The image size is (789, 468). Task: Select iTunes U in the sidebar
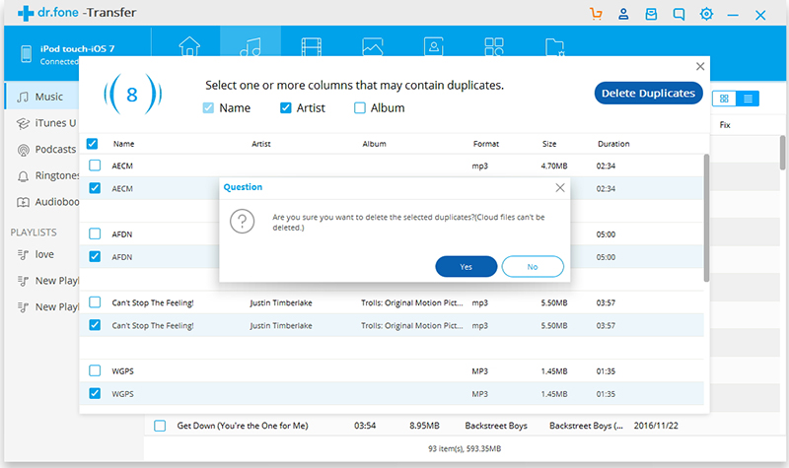click(x=47, y=123)
